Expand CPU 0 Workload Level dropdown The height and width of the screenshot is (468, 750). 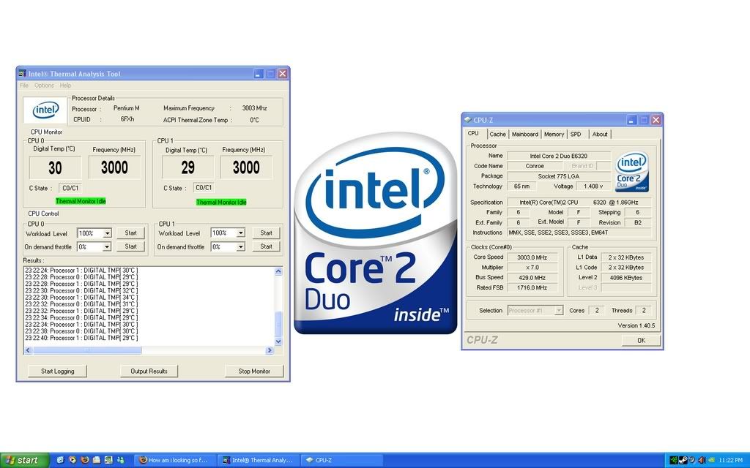[x=107, y=233]
